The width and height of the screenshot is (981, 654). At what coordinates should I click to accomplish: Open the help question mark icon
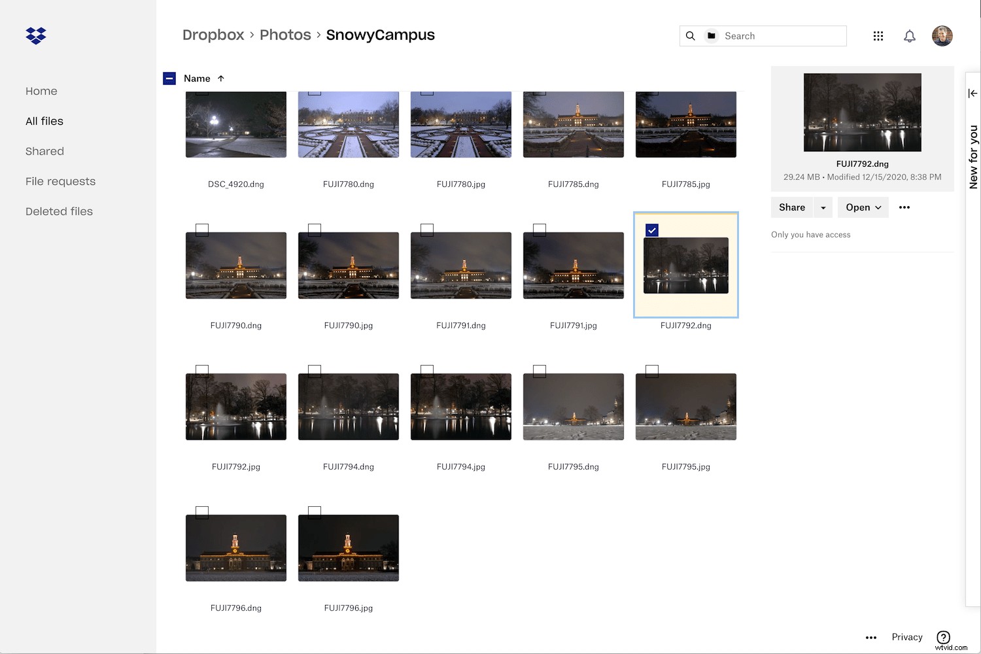pos(943,637)
